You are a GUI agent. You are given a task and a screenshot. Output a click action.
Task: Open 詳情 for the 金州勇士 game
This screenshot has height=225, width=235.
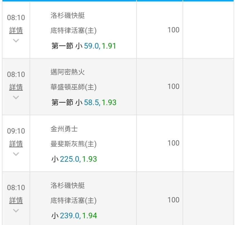[x=16, y=144]
